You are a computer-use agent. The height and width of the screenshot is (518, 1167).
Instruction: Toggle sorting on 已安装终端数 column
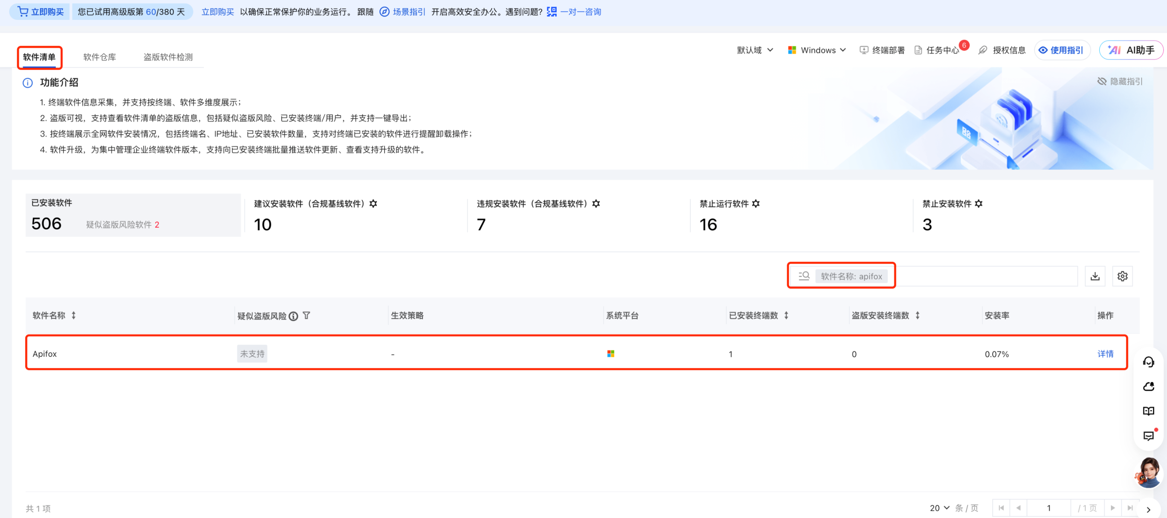786,315
